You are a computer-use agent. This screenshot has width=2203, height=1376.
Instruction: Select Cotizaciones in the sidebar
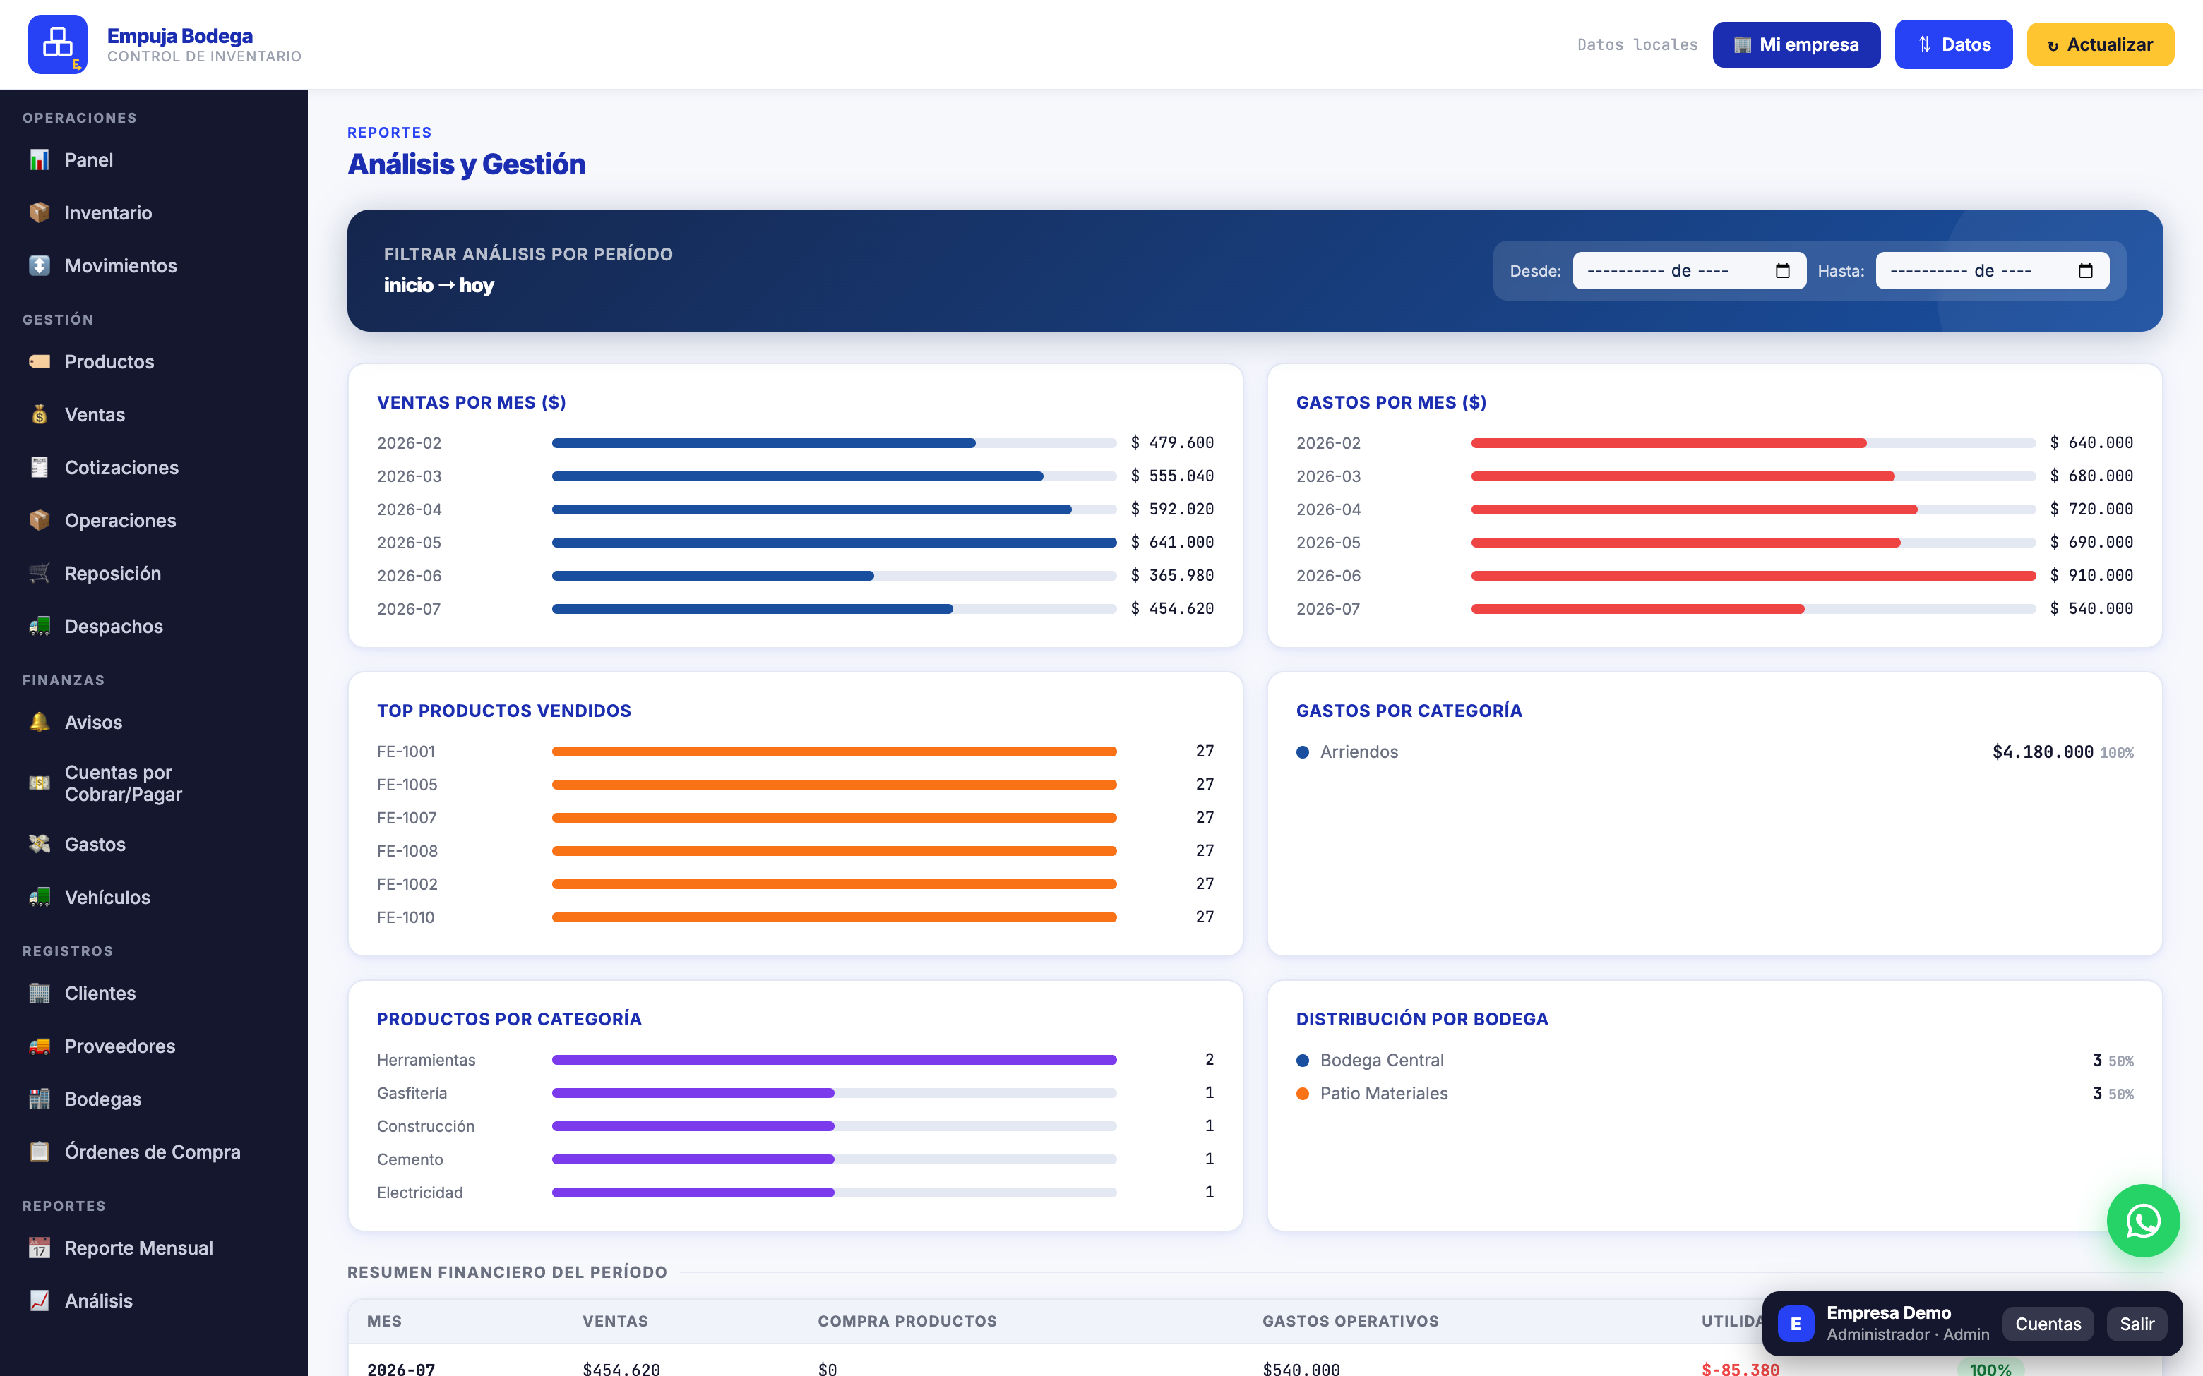(154, 468)
